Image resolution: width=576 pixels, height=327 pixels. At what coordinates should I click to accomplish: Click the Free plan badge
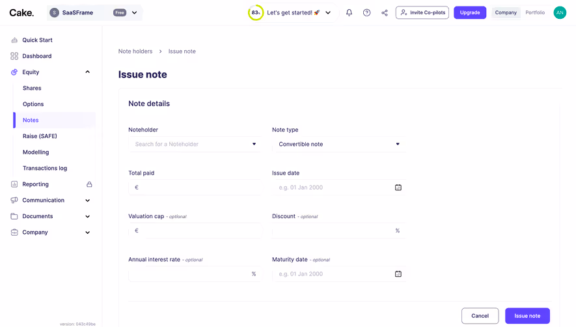pyautogui.click(x=120, y=12)
